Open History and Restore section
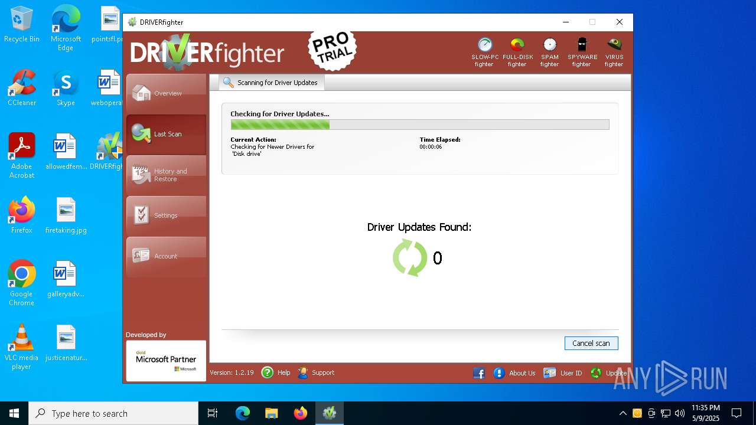 166,175
